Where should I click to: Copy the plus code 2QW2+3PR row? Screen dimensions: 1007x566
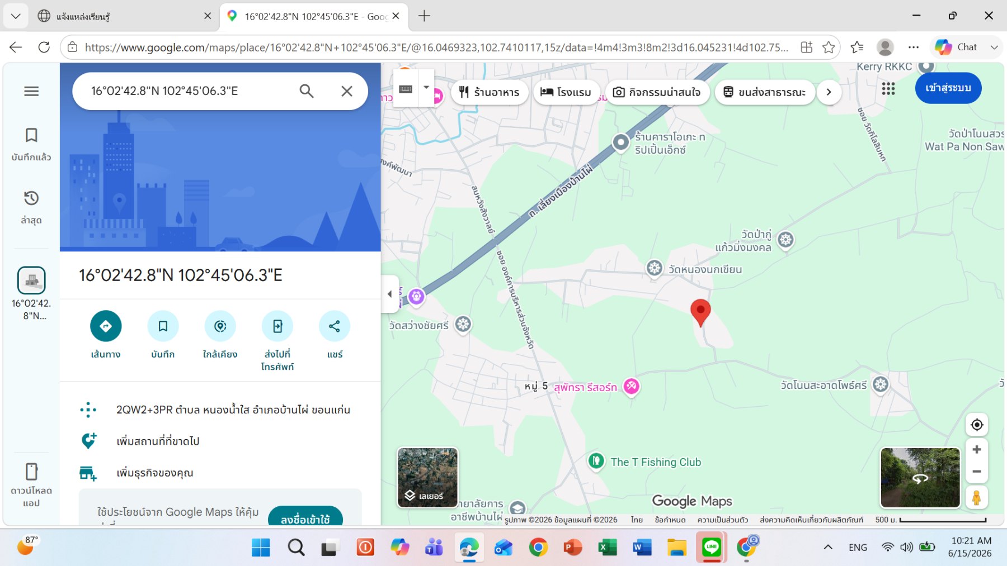coord(220,410)
